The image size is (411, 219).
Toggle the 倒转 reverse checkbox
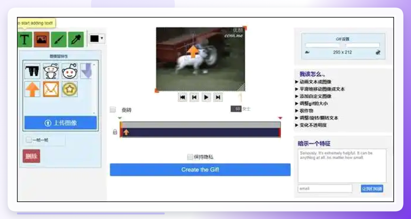point(113,110)
